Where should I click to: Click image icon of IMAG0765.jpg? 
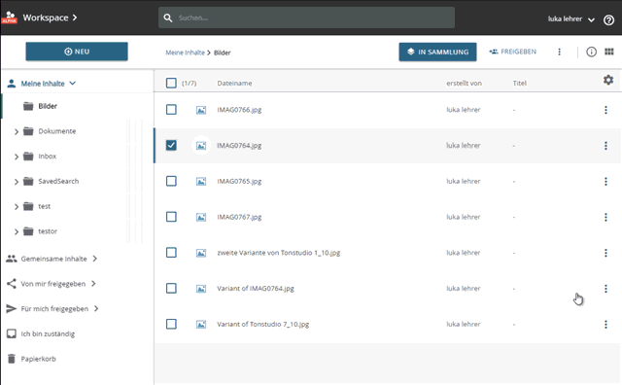tap(201, 182)
